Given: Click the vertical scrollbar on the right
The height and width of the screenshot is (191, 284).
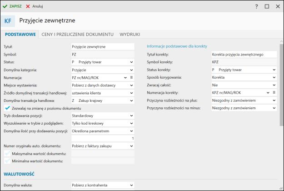Looking at the screenshot, I should tap(281, 91).
